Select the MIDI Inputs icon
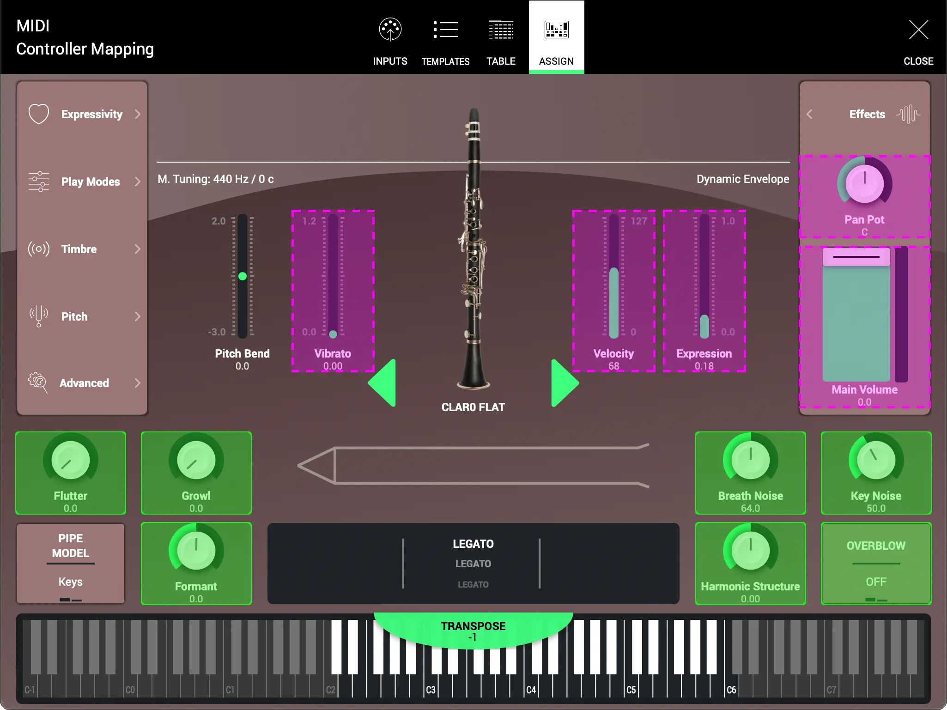 point(389,37)
